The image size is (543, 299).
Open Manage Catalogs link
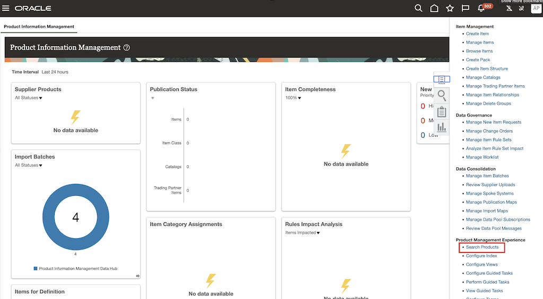[483, 77]
